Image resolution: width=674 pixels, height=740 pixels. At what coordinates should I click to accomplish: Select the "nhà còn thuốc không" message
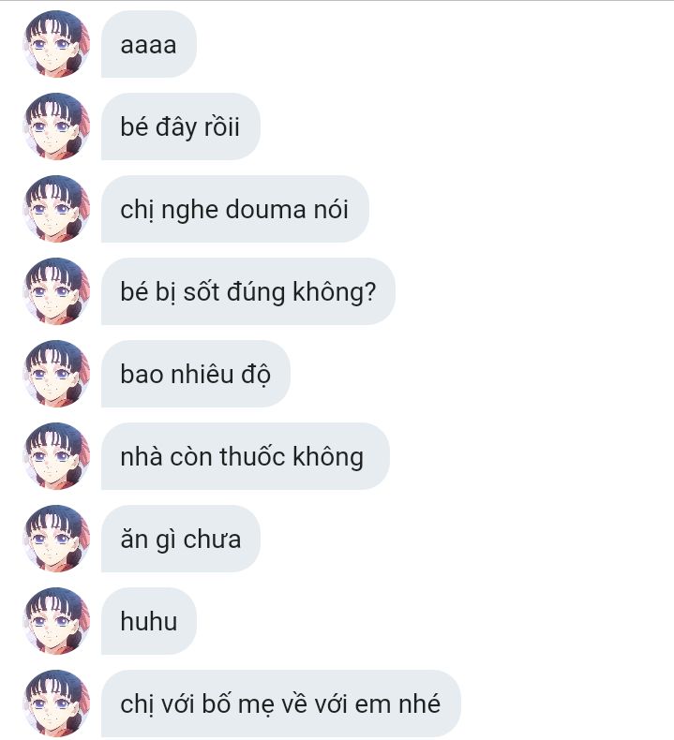(246, 456)
